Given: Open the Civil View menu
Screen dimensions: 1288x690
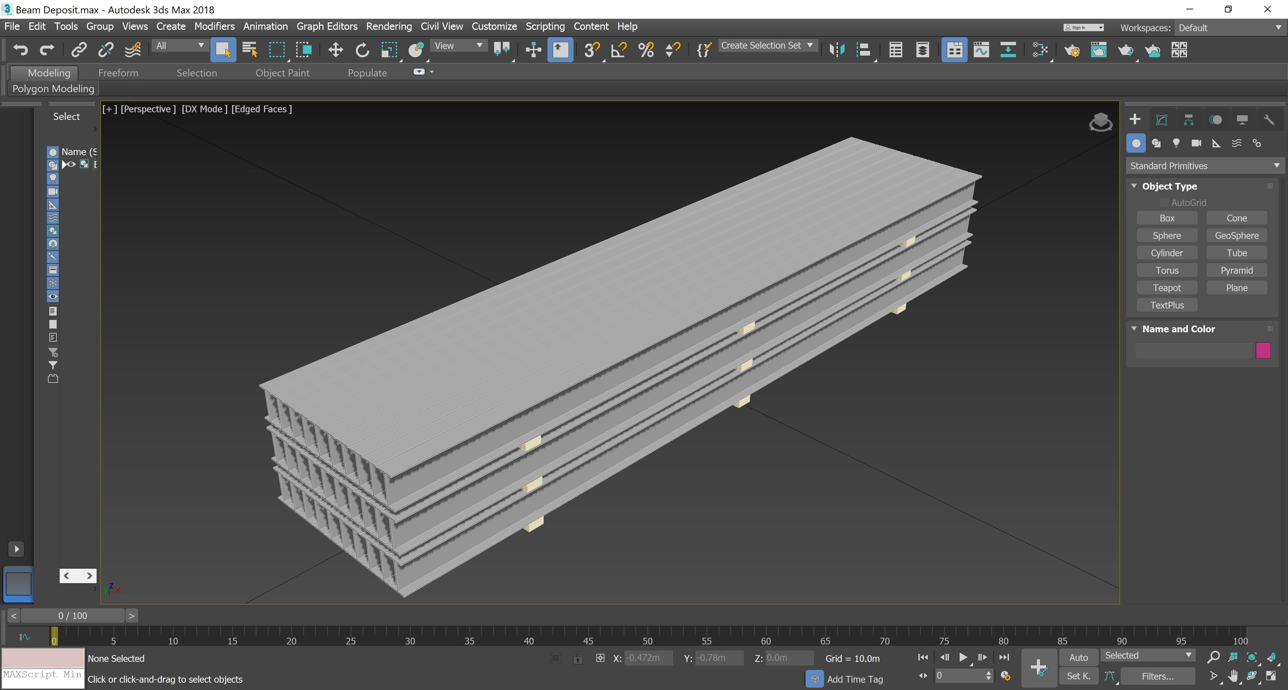Looking at the screenshot, I should 441,26.
